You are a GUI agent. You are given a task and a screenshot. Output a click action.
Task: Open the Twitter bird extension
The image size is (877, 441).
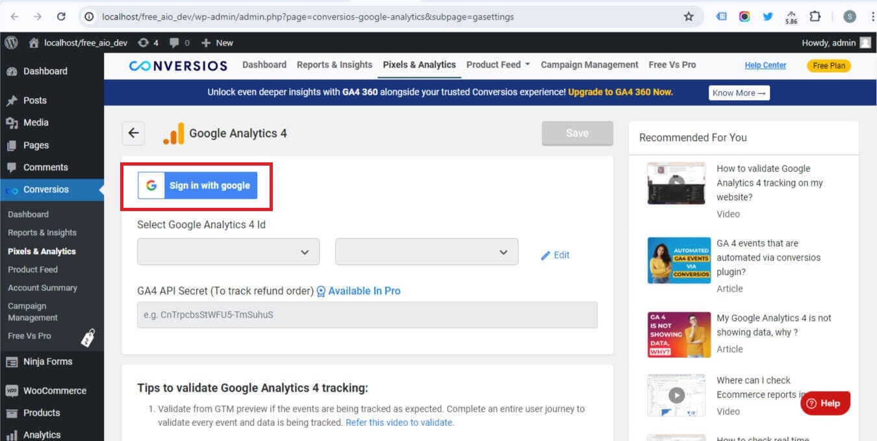pos(768,17)
